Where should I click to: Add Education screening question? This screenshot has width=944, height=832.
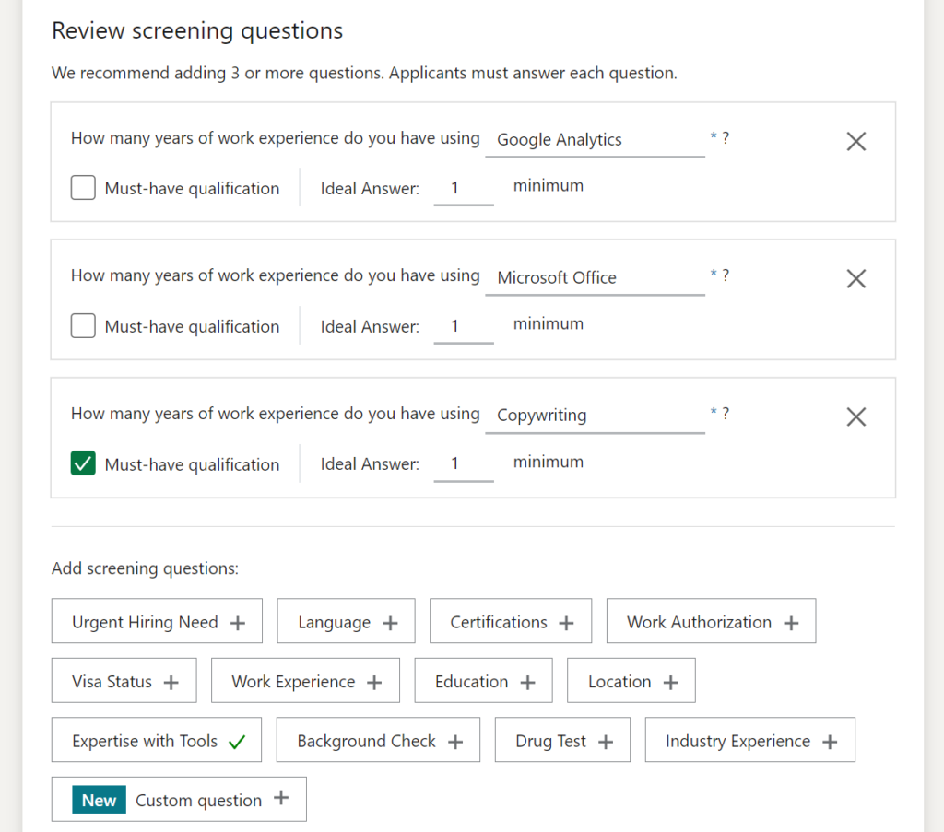pyautogui.click(x=483, y=680)
